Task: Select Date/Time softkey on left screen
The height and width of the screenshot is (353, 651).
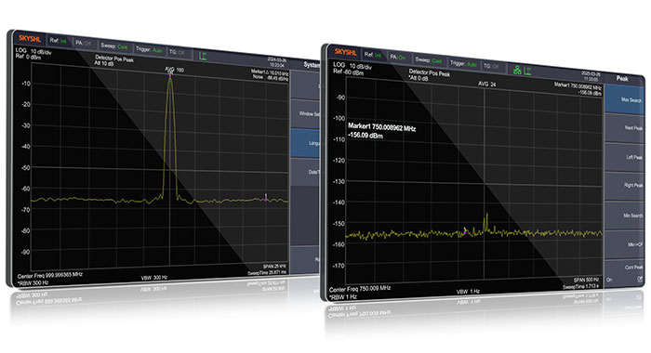Action: click(305, 172)
